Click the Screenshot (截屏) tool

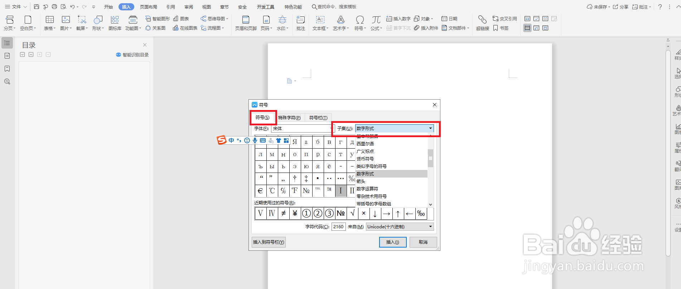(82, 23)
